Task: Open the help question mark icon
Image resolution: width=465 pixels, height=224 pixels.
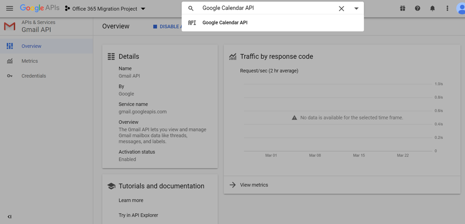Action: coord(418,8)
